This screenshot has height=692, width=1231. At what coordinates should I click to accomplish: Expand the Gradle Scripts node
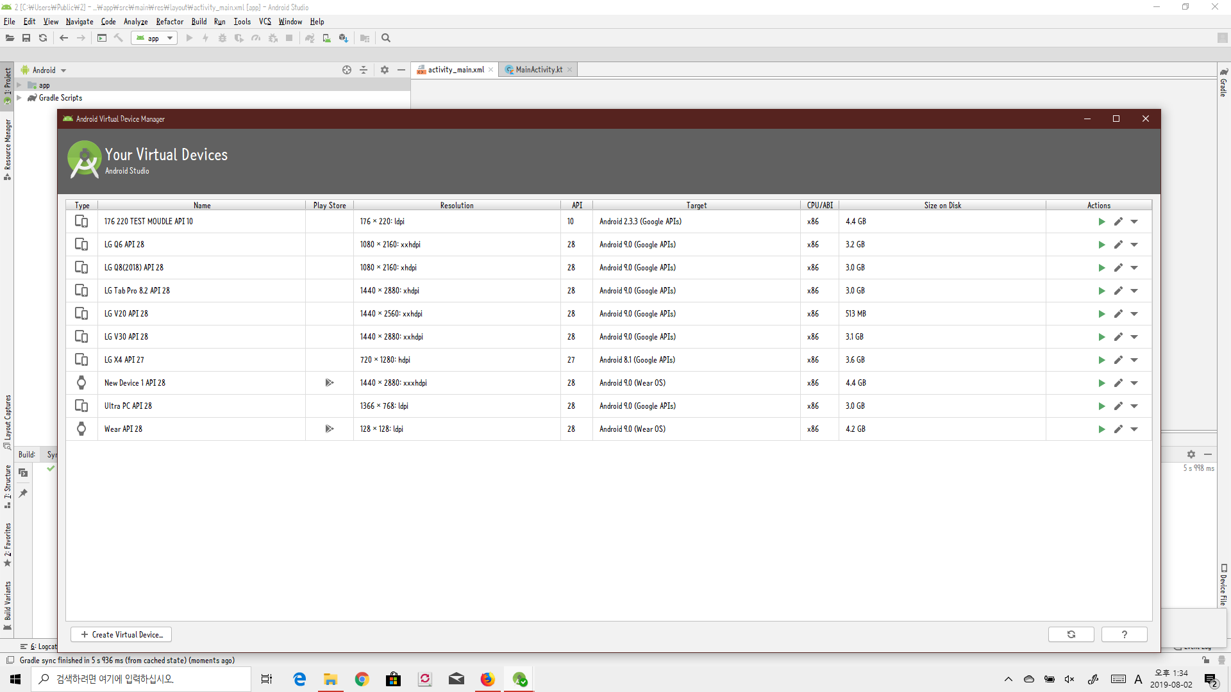click(19, 98)
